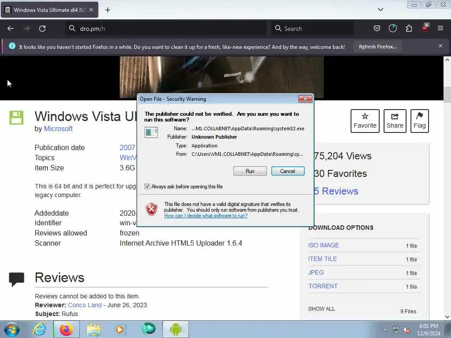This screenshot has height=338, width=451.
Task: Click 'Internet Archive HTML5 Uploader 1.6.4' text
Action: point(181,243)
